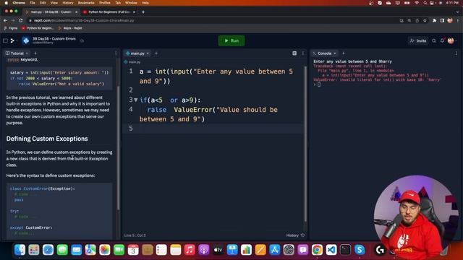This screenshot has width=463, height=260.
Task: Close the main.py editor tab
Action: coord(148,53)
